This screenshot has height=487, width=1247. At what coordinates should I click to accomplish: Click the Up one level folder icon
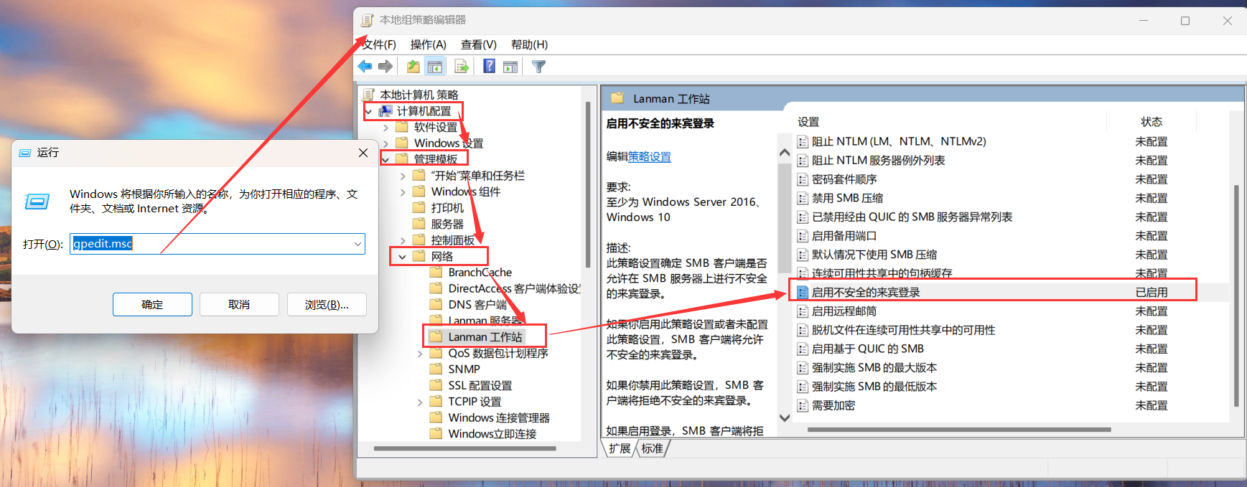tap(413, 67)
